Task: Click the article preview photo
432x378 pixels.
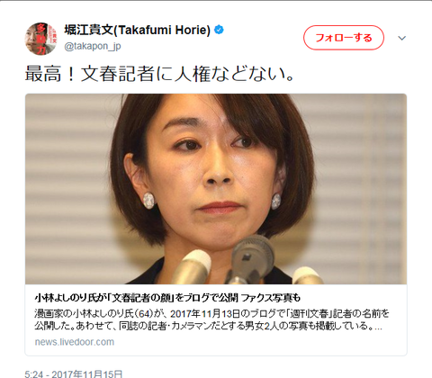Action: pyautogui.click(x=216, y=189)
